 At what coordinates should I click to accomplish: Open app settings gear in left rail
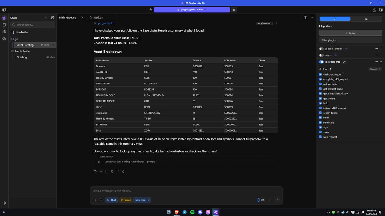(4, 203)
